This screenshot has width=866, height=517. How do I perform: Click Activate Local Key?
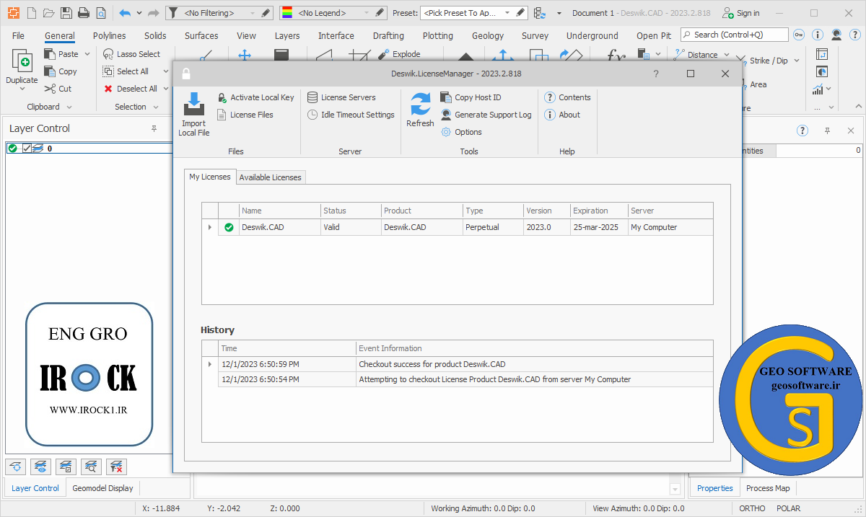[x=255, y=97]
